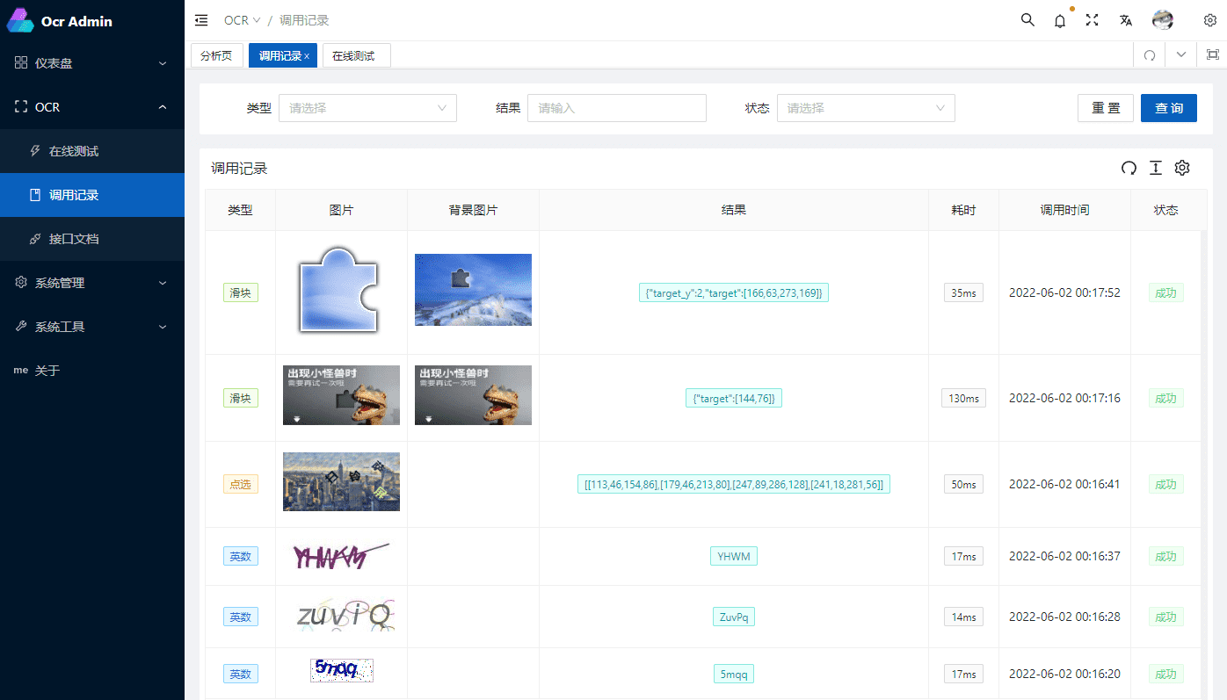Focus the 结果 text input field

[616, 108]
